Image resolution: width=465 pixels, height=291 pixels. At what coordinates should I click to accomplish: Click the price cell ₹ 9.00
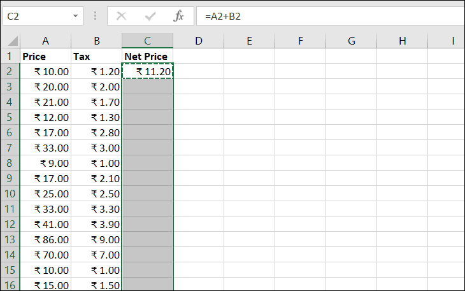45,163
